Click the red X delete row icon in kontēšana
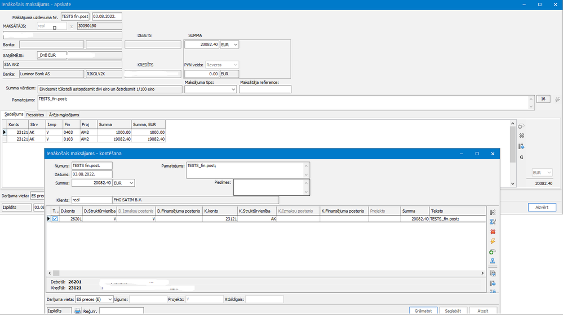The image size is (563, 315). point(493,232)
